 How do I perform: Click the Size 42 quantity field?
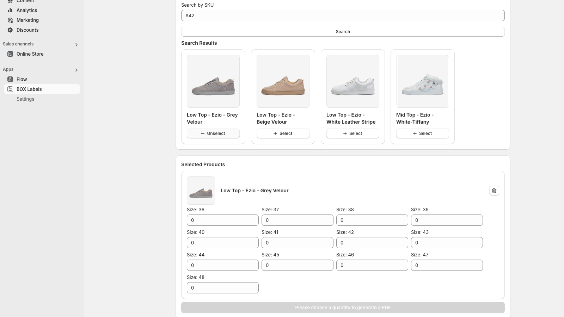tap(372, 243)
